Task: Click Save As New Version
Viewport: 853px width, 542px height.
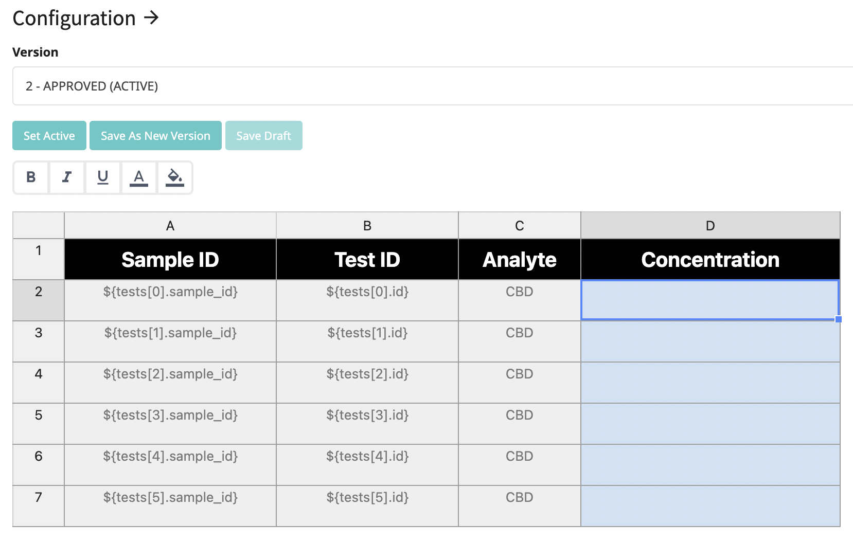Action: point(155,135)
